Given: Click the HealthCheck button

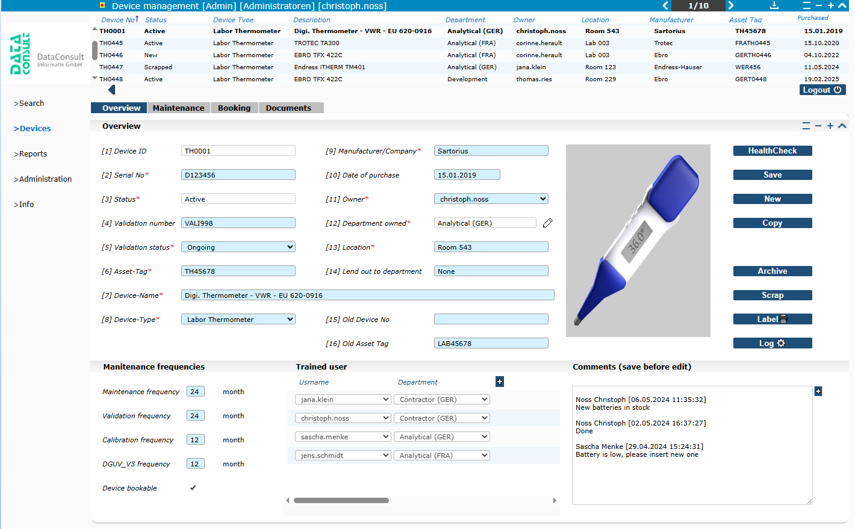Looking at the screenshot, I should (x=772, y=151).
